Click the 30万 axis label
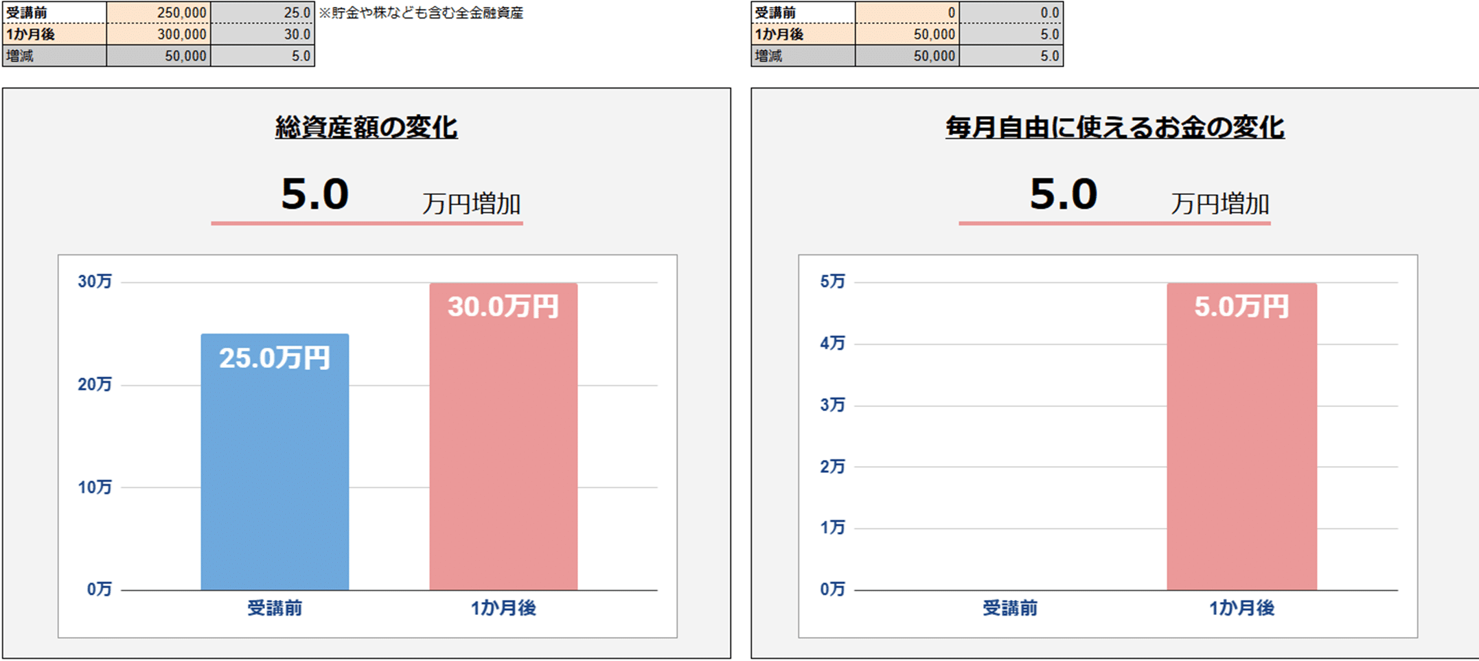1479x661 pixels. click(x=95, y=281)
